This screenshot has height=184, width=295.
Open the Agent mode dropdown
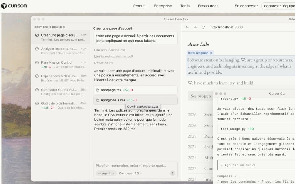point(106,173)
